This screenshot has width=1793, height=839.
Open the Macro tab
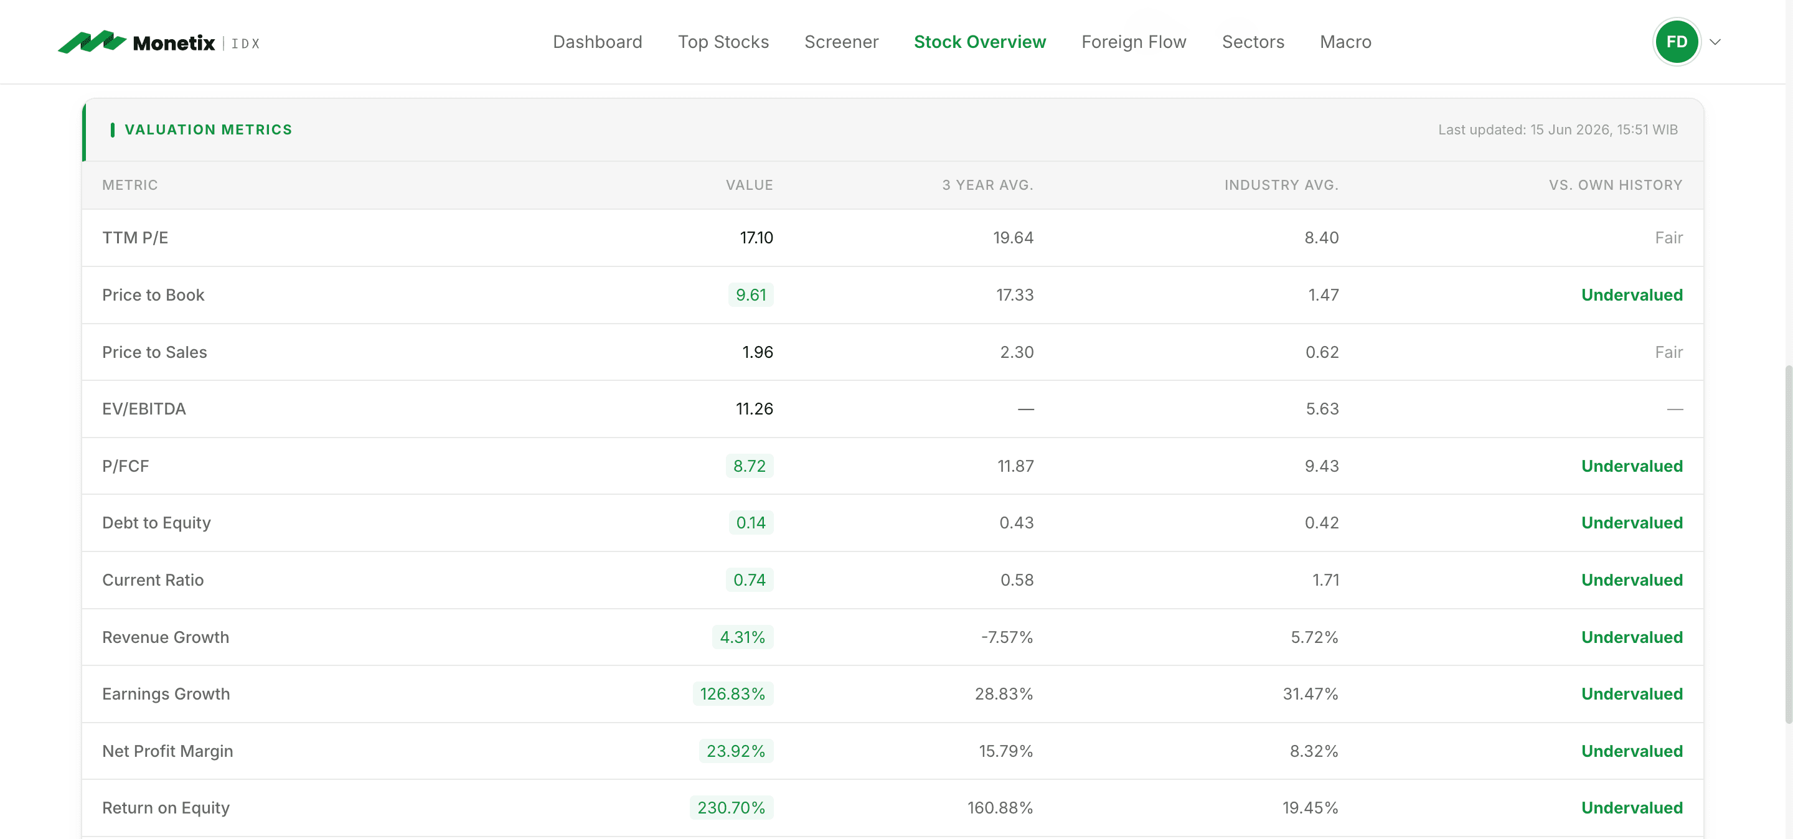point(1345,42)
